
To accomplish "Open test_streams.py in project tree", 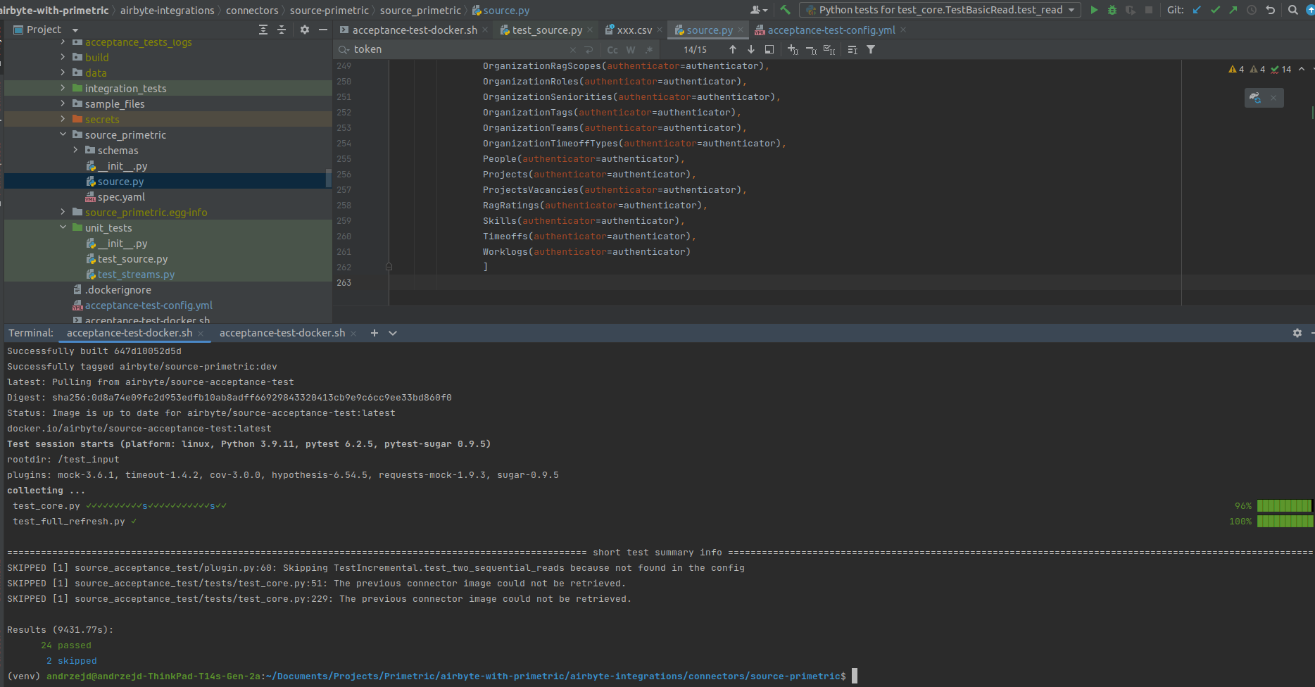I will (136, 275).
